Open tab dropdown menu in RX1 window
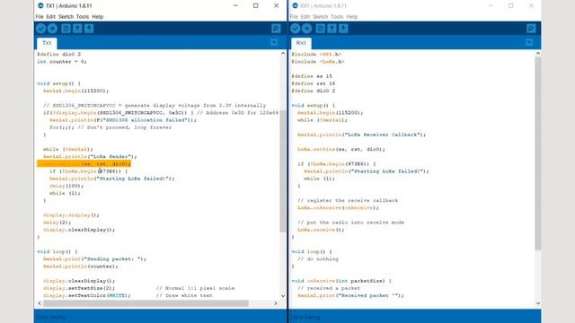575x323 pixels. click(x=529, y=42)
